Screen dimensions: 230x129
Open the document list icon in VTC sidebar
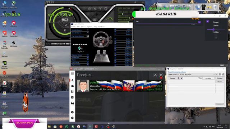(72, 97)
